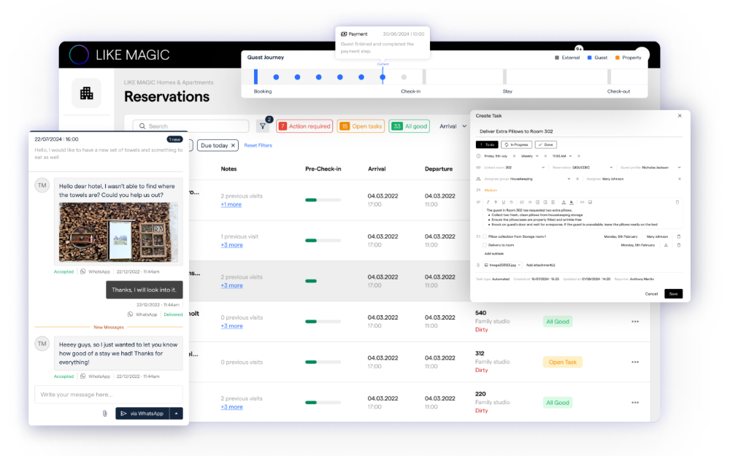Open the filter icon with badge
The image size is (730, 456).
coord(262,126)
